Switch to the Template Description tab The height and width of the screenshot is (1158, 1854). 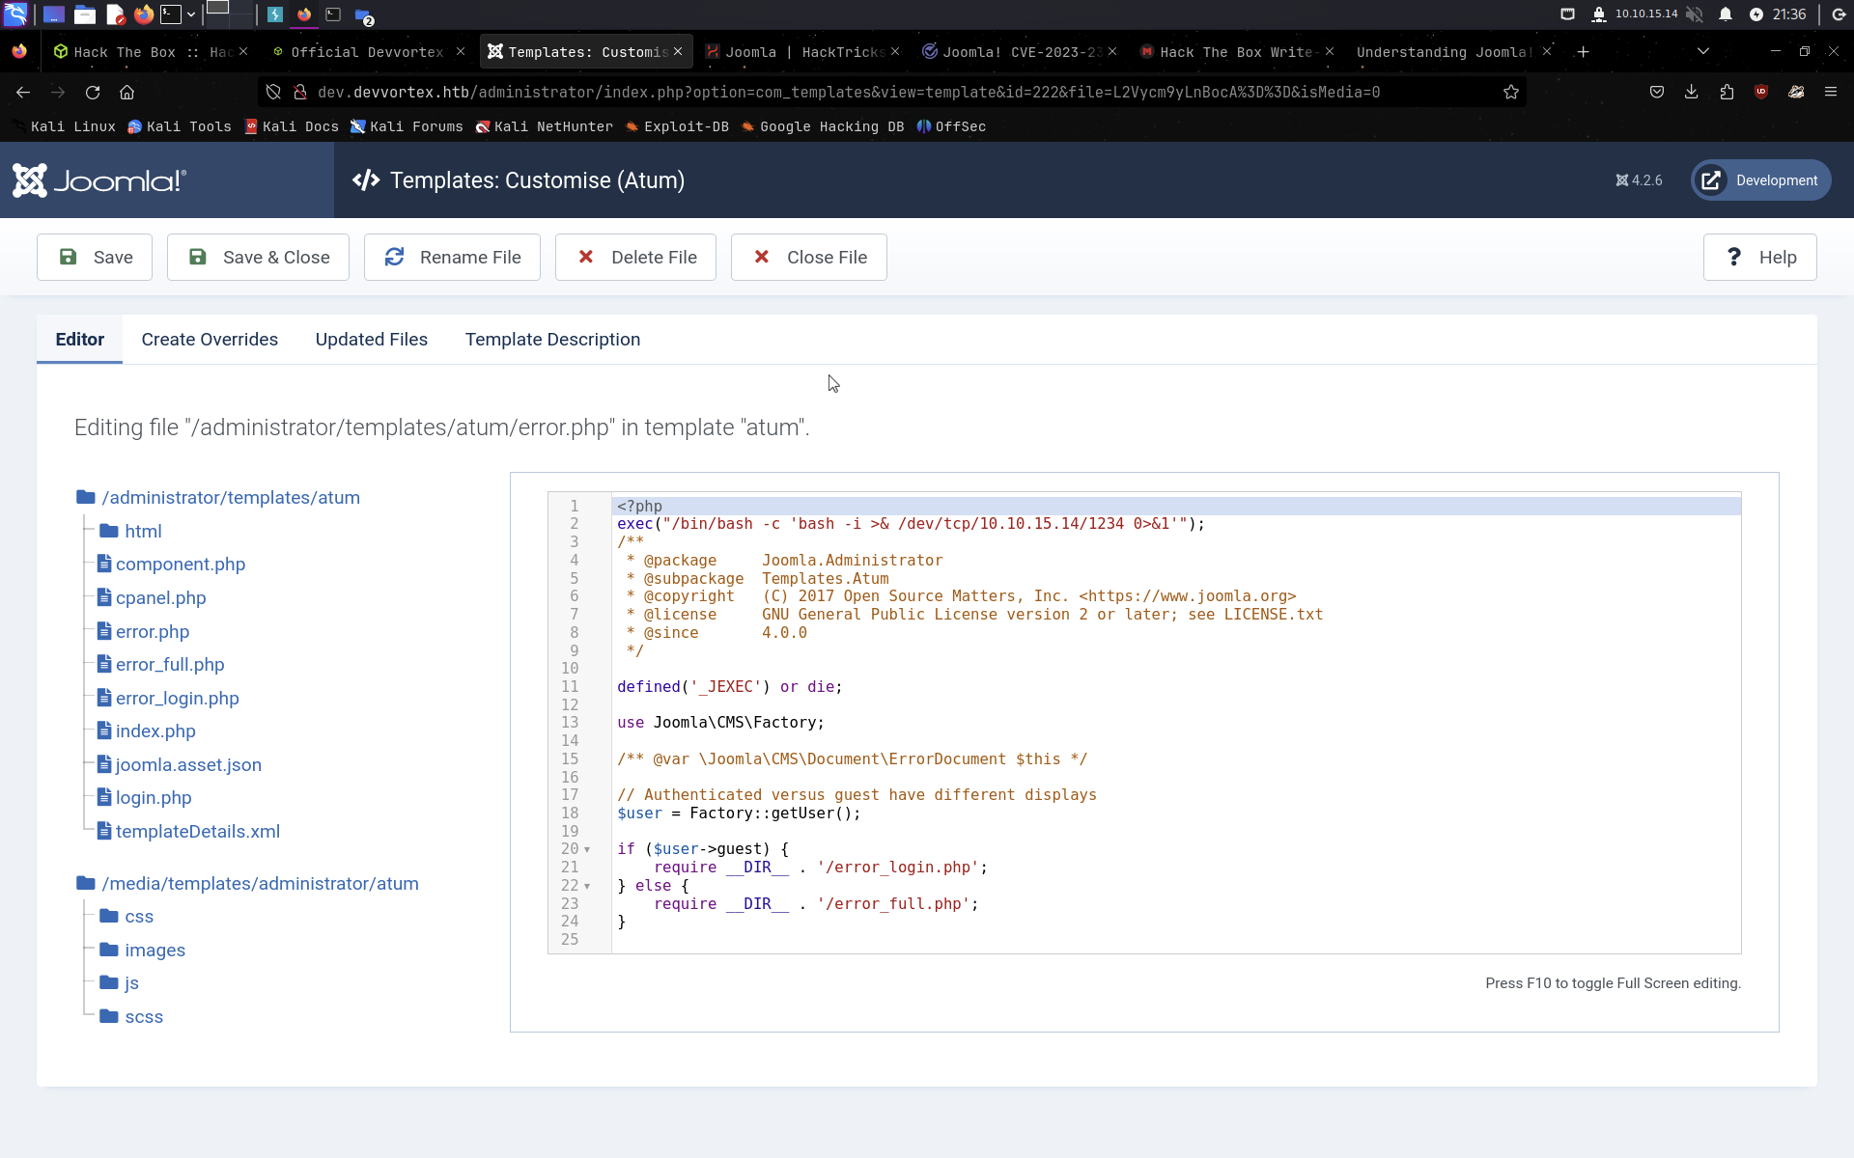coord(552,340)
